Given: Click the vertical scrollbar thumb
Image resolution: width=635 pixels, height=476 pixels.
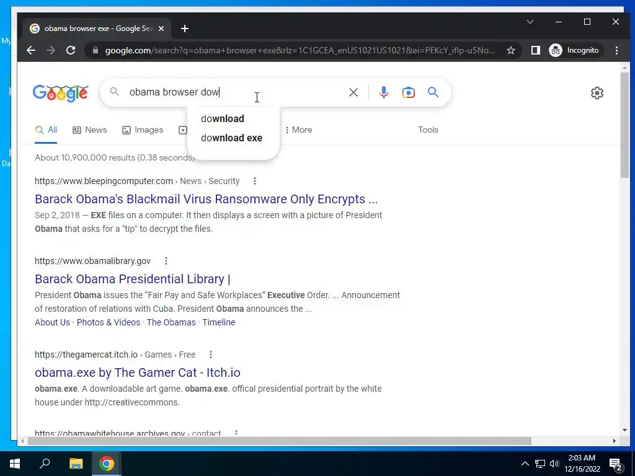Looking at the screenshot, I should [x=624, y=125].
